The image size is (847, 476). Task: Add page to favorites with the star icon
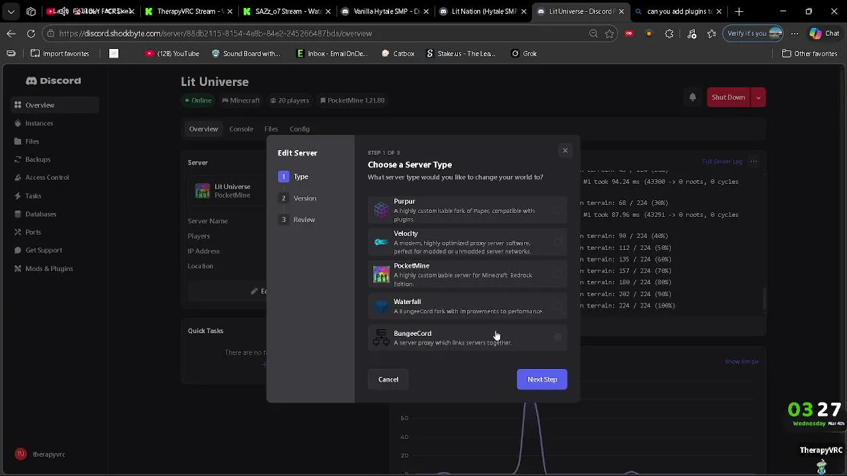[609, 34]
